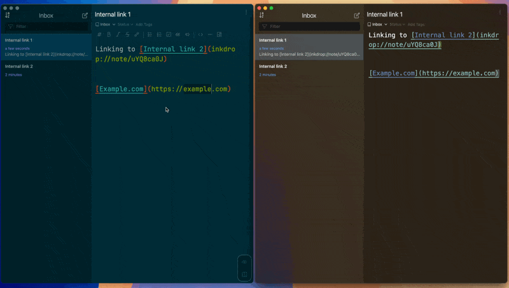This screenshot has width=509, height=288.
Task: Open the more options menu in left editor
Action: coord(246,12)
